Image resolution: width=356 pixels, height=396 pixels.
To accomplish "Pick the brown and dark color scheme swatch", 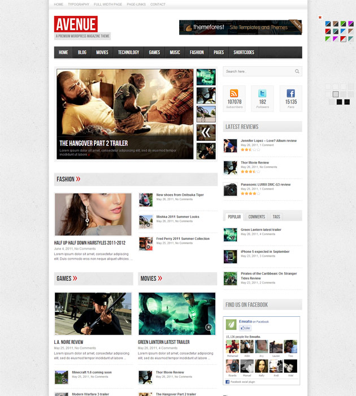I will tap(336, 24).
